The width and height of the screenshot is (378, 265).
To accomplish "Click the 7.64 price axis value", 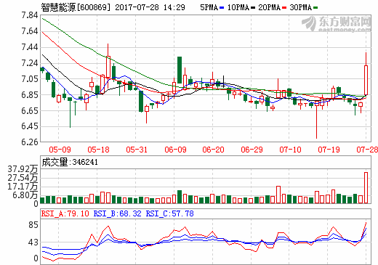I will pyautogui.click(x=30, y=31).
